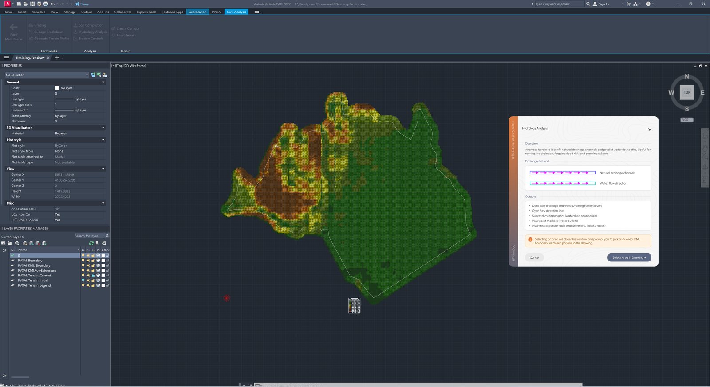Open the Layer States Manager icon
The image size is (710, 387).
17,243
